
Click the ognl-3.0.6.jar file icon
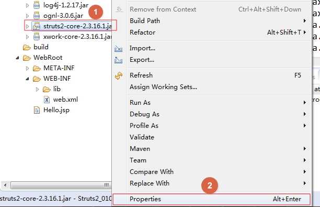pos(37,16)
